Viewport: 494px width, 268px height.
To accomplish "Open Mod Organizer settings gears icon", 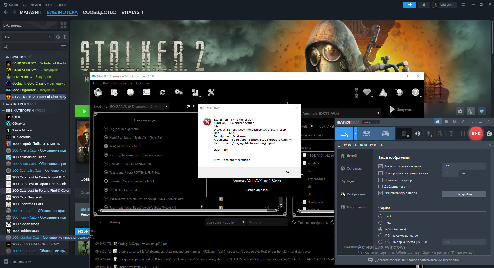I will 179,92.
